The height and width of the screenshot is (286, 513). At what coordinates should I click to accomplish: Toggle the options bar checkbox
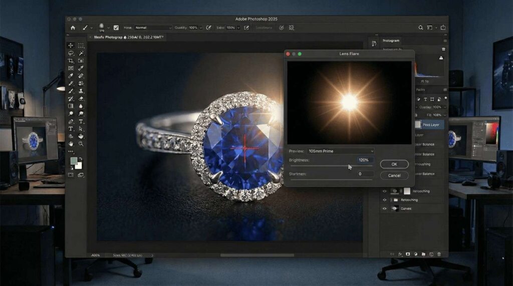[116, 28]
